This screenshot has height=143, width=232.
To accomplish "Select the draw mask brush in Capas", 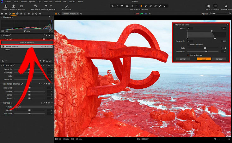I will click(44, 61).
